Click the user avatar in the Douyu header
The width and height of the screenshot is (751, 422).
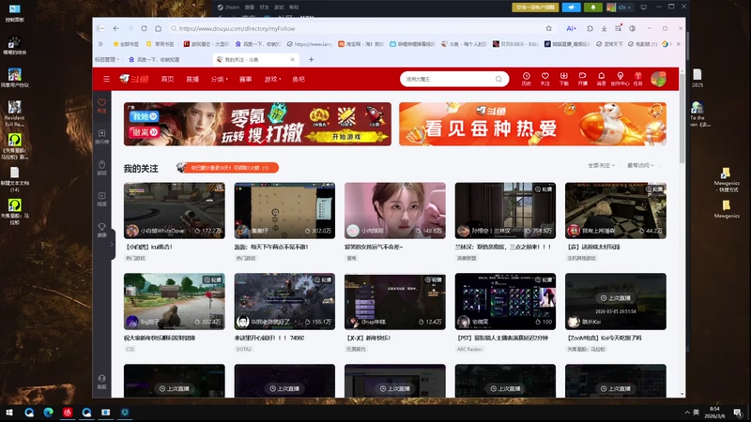click(x=659, y=79)
